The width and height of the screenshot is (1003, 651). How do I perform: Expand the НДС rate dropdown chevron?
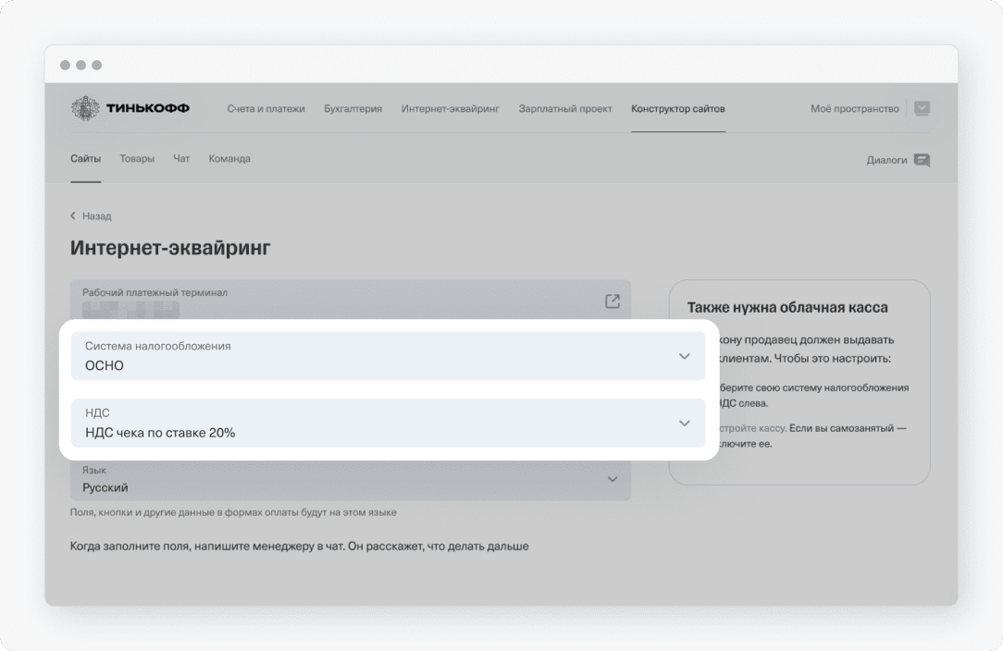tap(685, 424)
